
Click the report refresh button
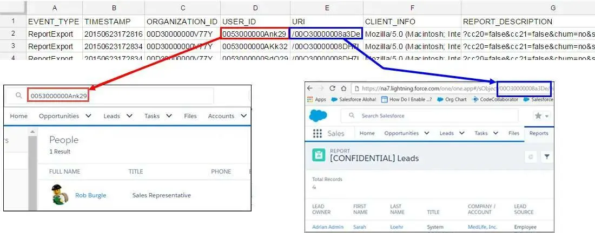point(531,156)
